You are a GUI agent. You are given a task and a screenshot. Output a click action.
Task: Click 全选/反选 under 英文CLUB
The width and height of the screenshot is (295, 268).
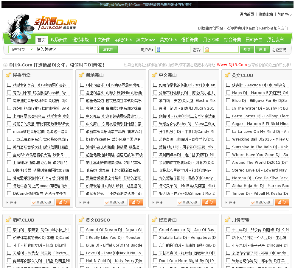(x=262, y=202)
